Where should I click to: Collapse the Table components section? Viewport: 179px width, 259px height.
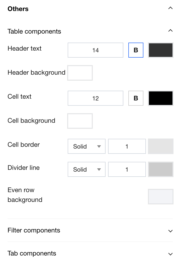[x=170, y=31]
